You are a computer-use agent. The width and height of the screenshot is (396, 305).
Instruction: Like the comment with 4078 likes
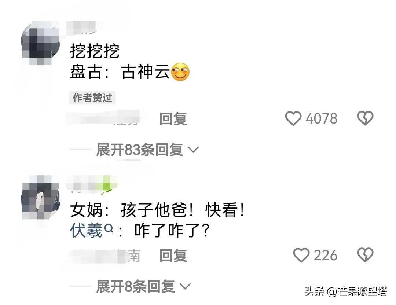tap(293, 118)
